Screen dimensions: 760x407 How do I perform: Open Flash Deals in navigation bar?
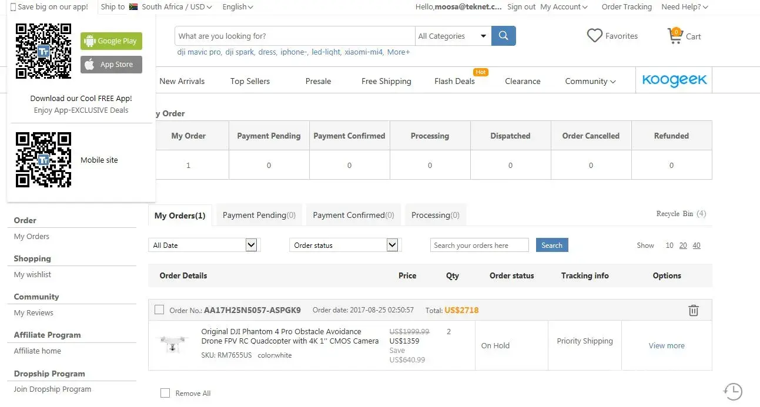point(454,81)
